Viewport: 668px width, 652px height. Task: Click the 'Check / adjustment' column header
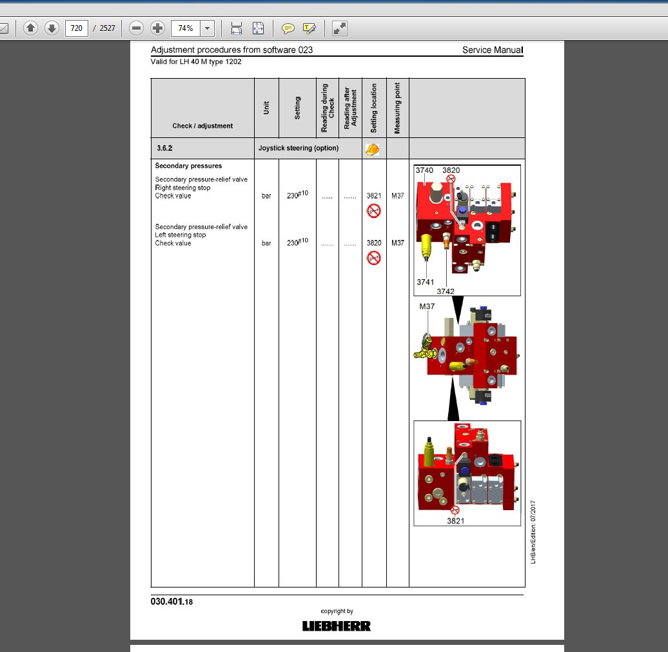[202, 126]
